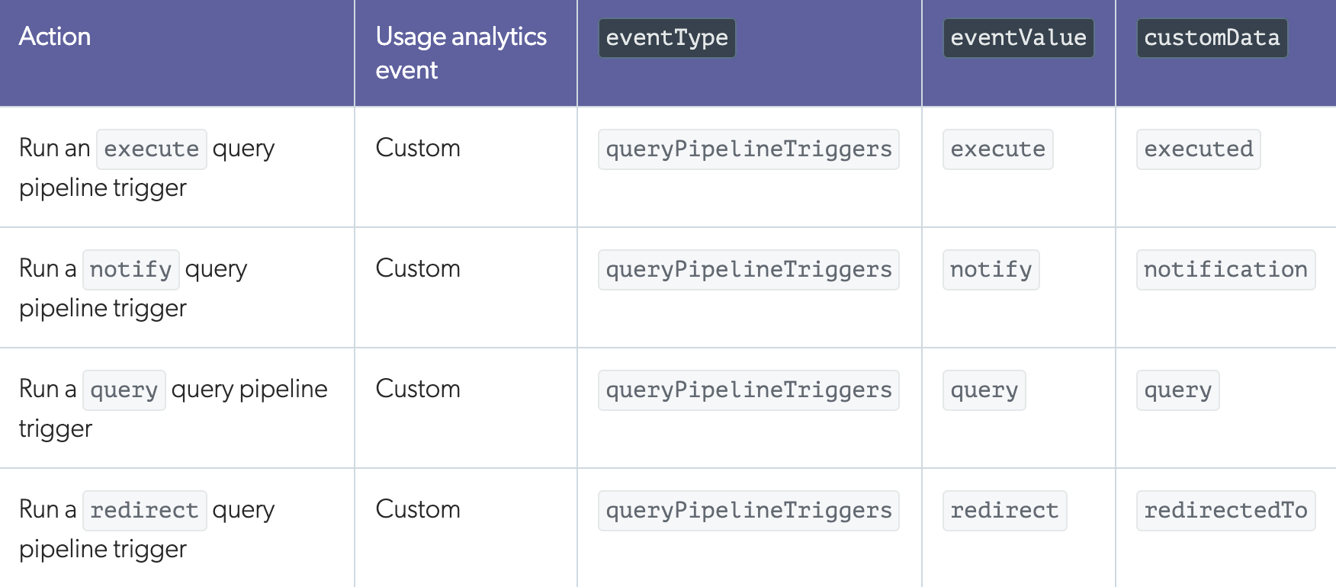Click the redirect value in eventValue column
1336x587 pixels.
point(1004,511)
